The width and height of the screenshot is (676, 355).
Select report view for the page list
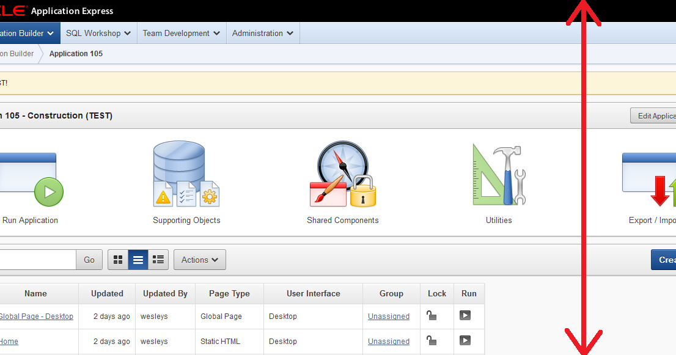tap(138, 259)
